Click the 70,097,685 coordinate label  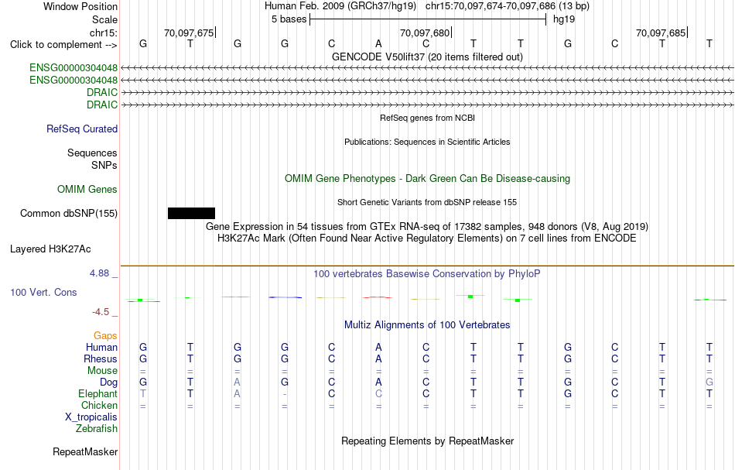click(x=661, y=33)
